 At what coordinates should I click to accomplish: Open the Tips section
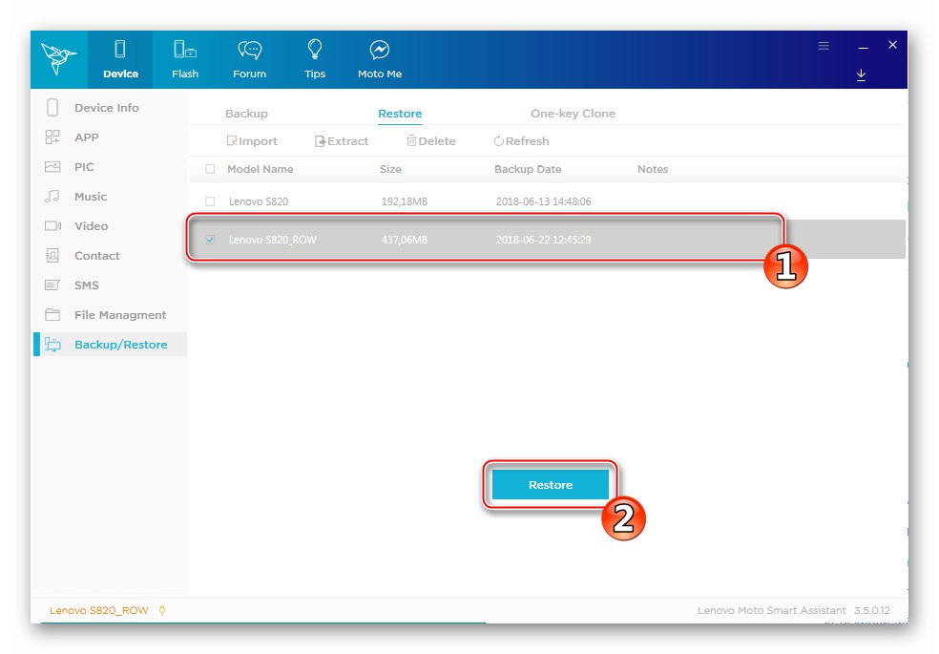point(314,60)
